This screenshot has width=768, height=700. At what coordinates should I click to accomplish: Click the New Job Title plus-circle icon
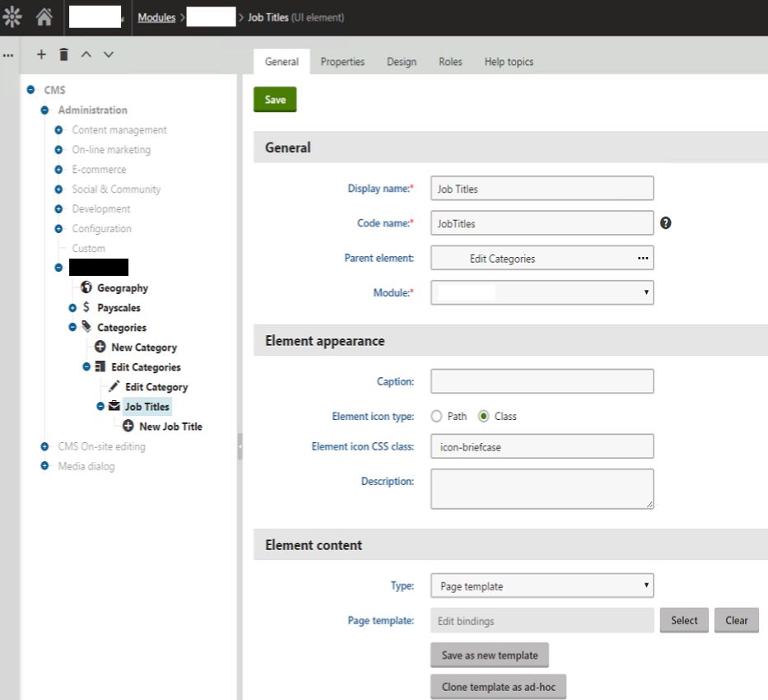tap(128, 426)
